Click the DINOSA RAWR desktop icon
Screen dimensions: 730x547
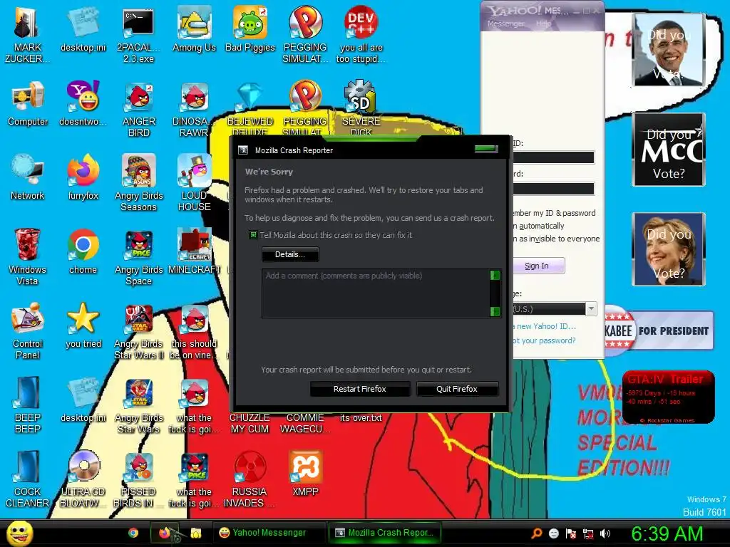coord(194,109)
